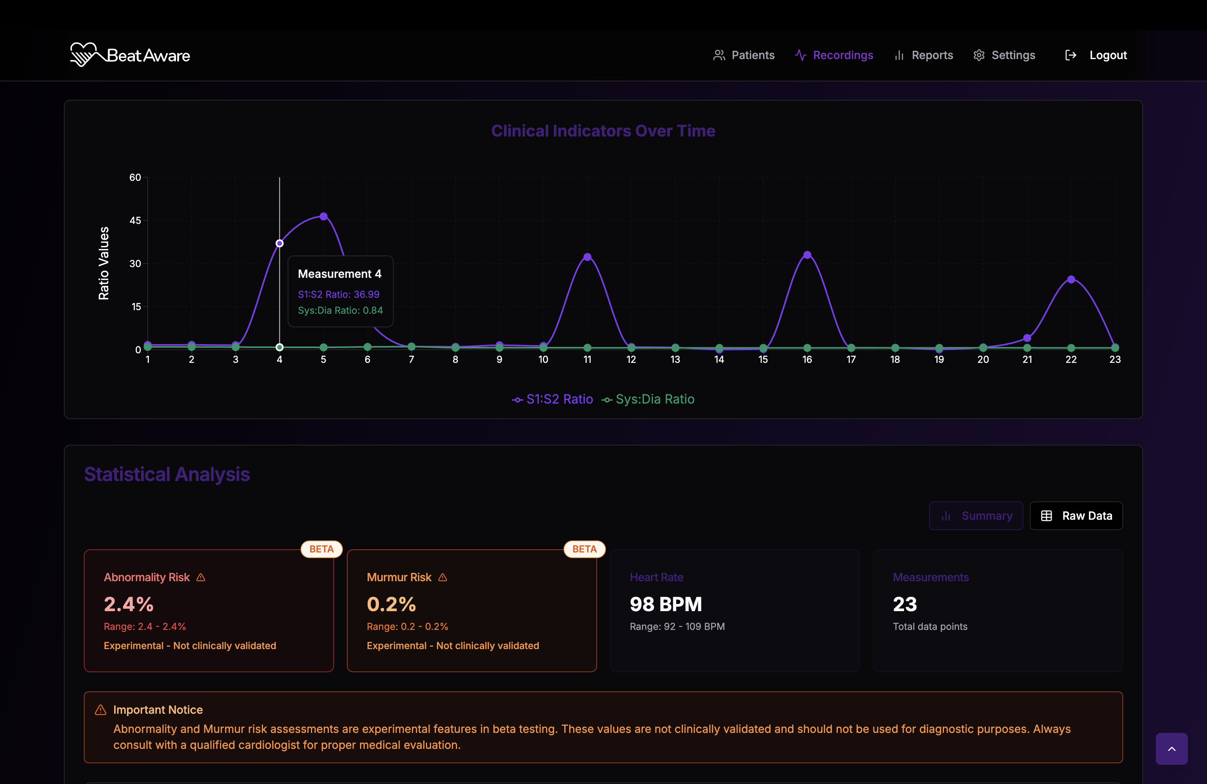
Task: Open Settings using the gear icon
Action: (x=979, y=55)
